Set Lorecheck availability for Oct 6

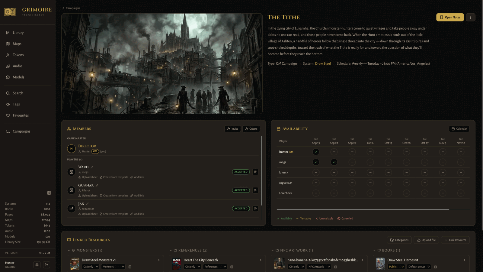pyautogui.click(x=370, y=193)
